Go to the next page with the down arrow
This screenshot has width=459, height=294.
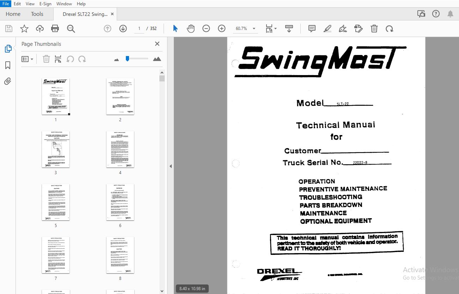[123, 29]
